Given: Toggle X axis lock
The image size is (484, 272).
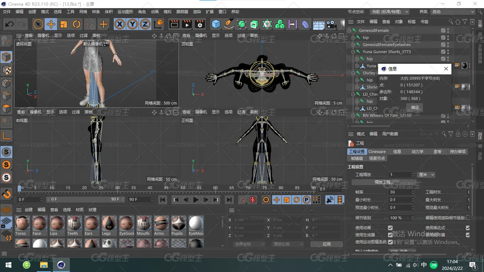Looking at the screenshot, I should coord(120,24).
